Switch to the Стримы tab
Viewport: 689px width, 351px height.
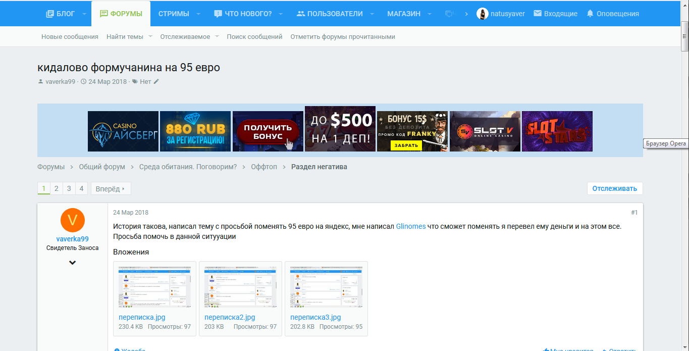[x=174, y=14]
